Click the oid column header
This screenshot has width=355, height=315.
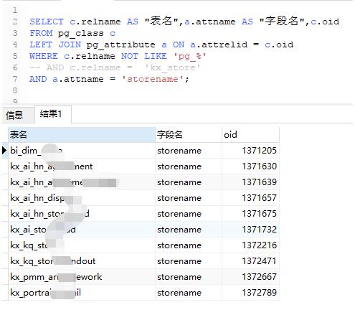[x=250, y=135]
